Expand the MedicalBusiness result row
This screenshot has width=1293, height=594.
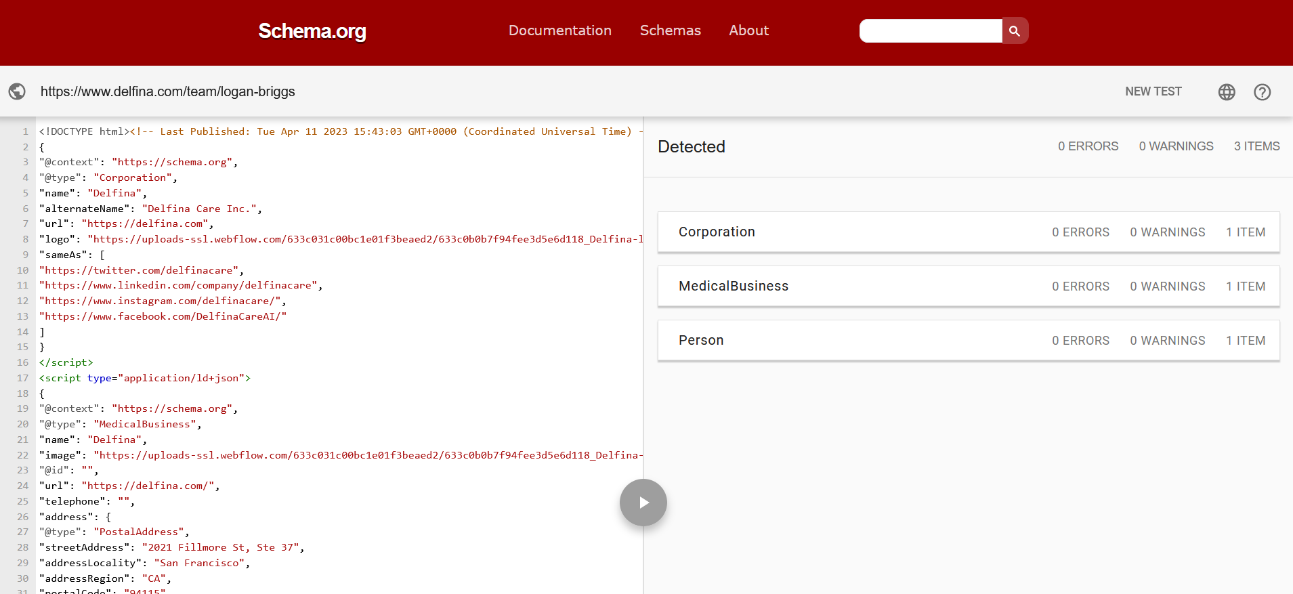(969, 287)
